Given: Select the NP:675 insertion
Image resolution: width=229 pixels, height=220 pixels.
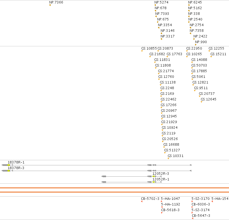Looking at the screenshot, I should click(x=163, y=19).
